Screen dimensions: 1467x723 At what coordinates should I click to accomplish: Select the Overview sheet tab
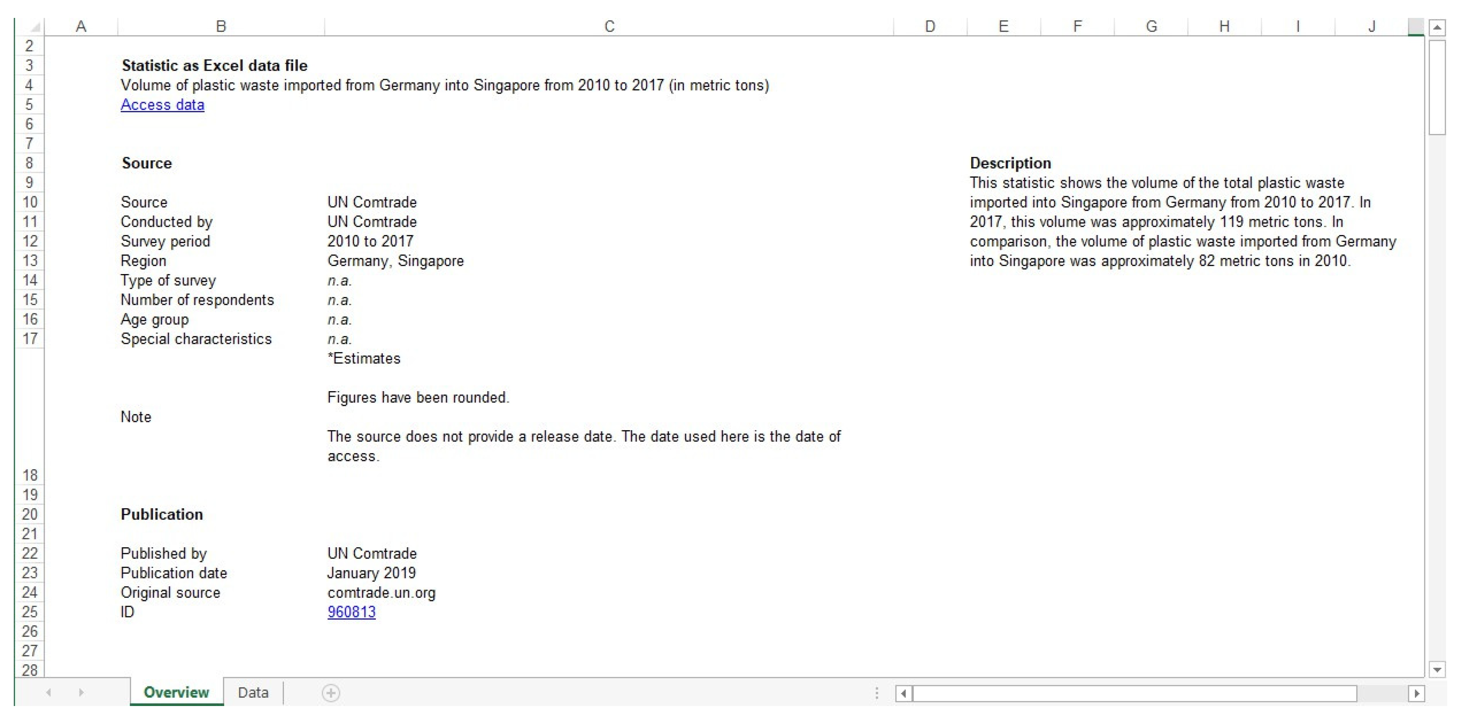176,692
